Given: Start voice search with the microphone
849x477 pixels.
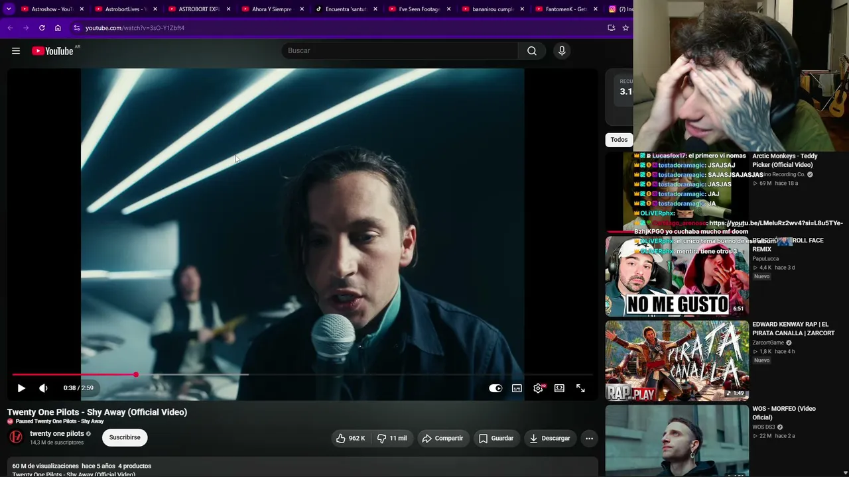Looking at the screenshot, I should click(x=562, y=51).
